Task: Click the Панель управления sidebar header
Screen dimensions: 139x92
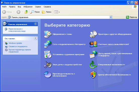Action: pyautogui.click(x=20, y=24)
